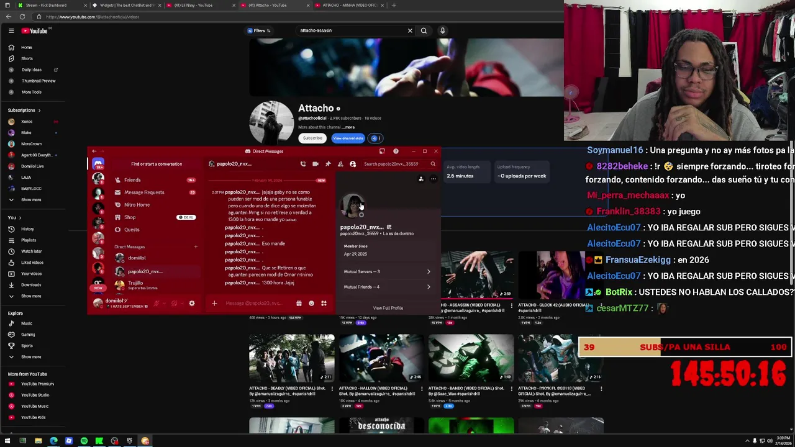Start YouTube voice search microphone
This screenshot has height=447, width=795.
(442, 30)
